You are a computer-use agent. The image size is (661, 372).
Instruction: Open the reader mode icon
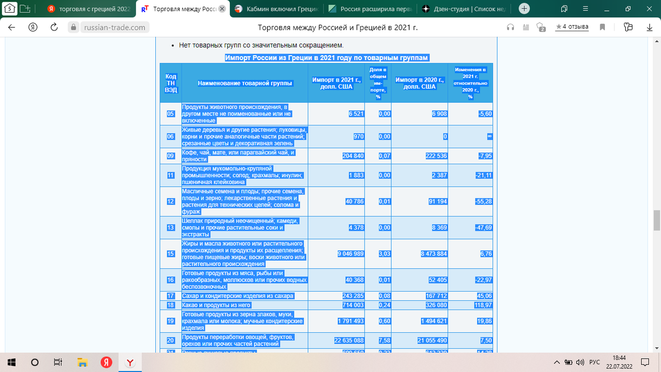pos(525,27)
